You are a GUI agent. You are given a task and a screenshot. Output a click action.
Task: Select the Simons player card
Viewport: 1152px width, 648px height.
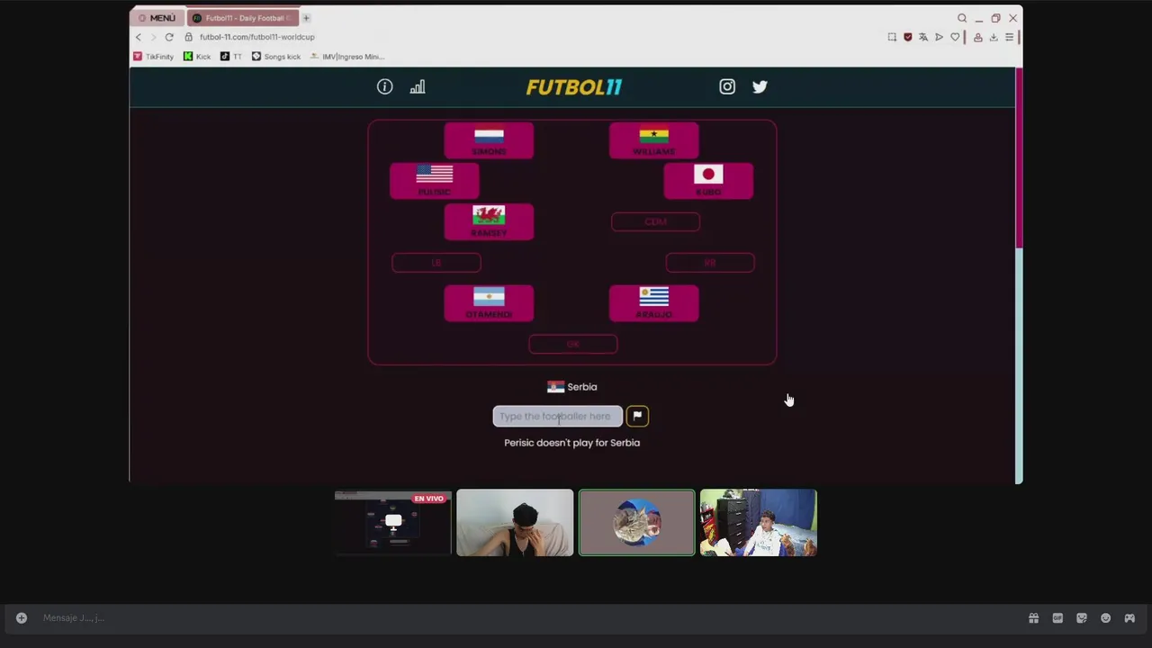tap(489, 140)
